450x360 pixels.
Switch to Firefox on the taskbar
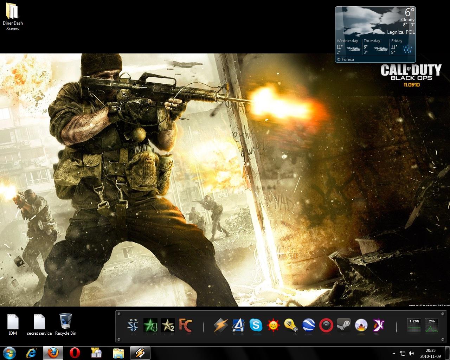[x=53, y=353]
